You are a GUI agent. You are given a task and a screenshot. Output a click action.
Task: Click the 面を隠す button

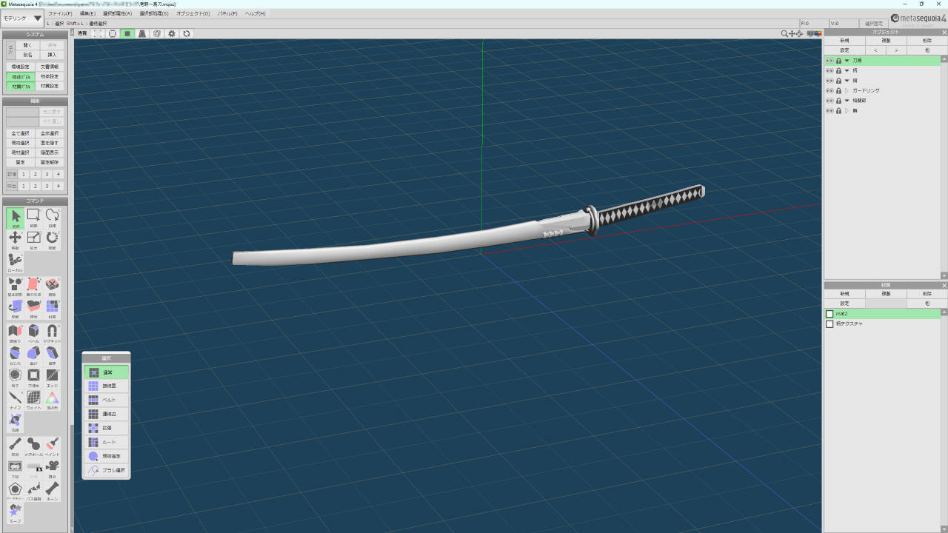coord(50,143)
